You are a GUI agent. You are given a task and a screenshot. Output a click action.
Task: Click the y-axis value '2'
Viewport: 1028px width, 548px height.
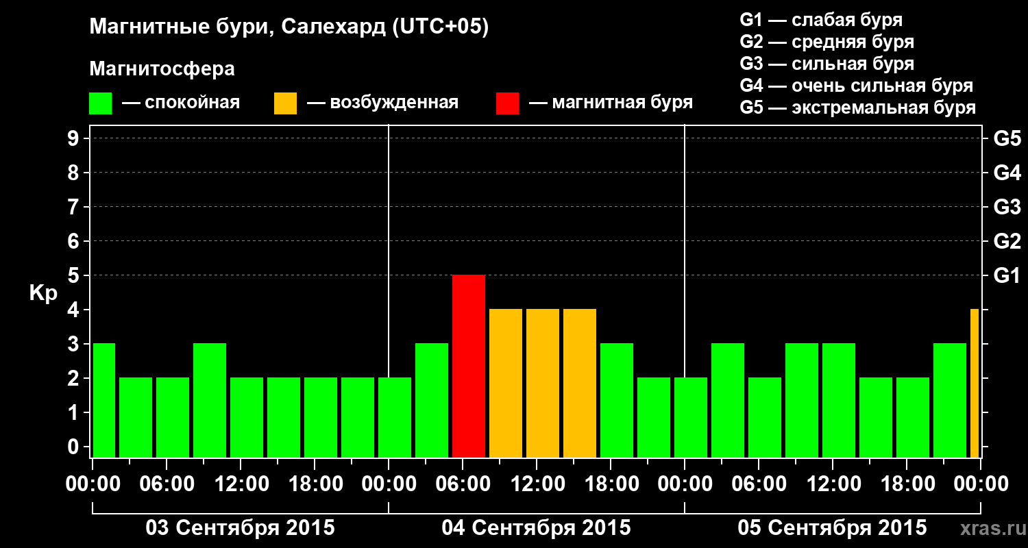[x=74, y=378]
